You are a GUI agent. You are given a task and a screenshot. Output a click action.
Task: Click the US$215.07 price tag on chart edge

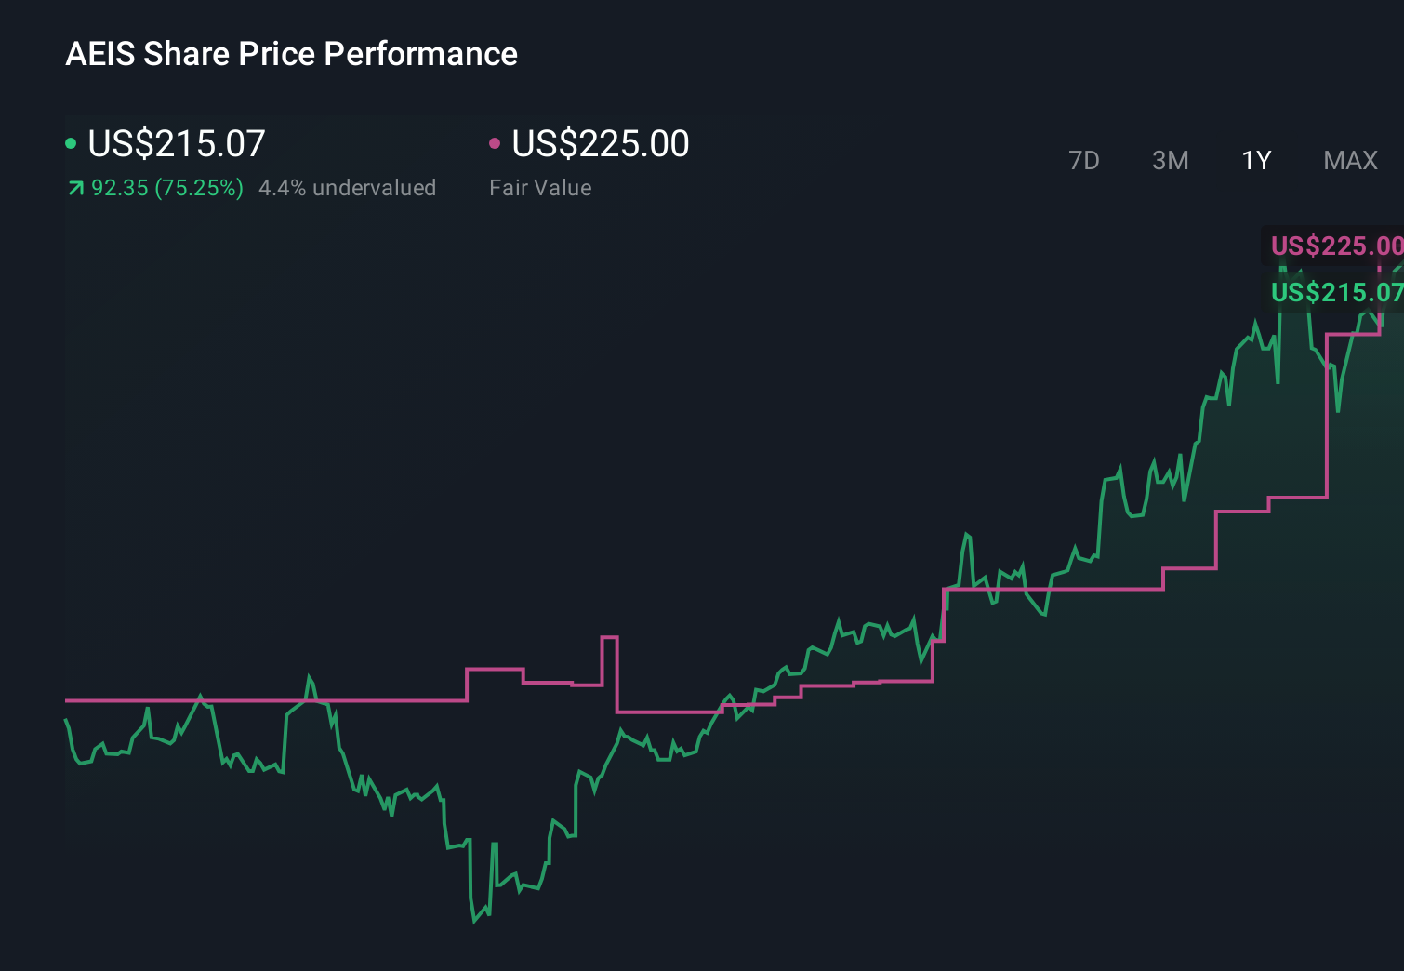pos(1336,293)
